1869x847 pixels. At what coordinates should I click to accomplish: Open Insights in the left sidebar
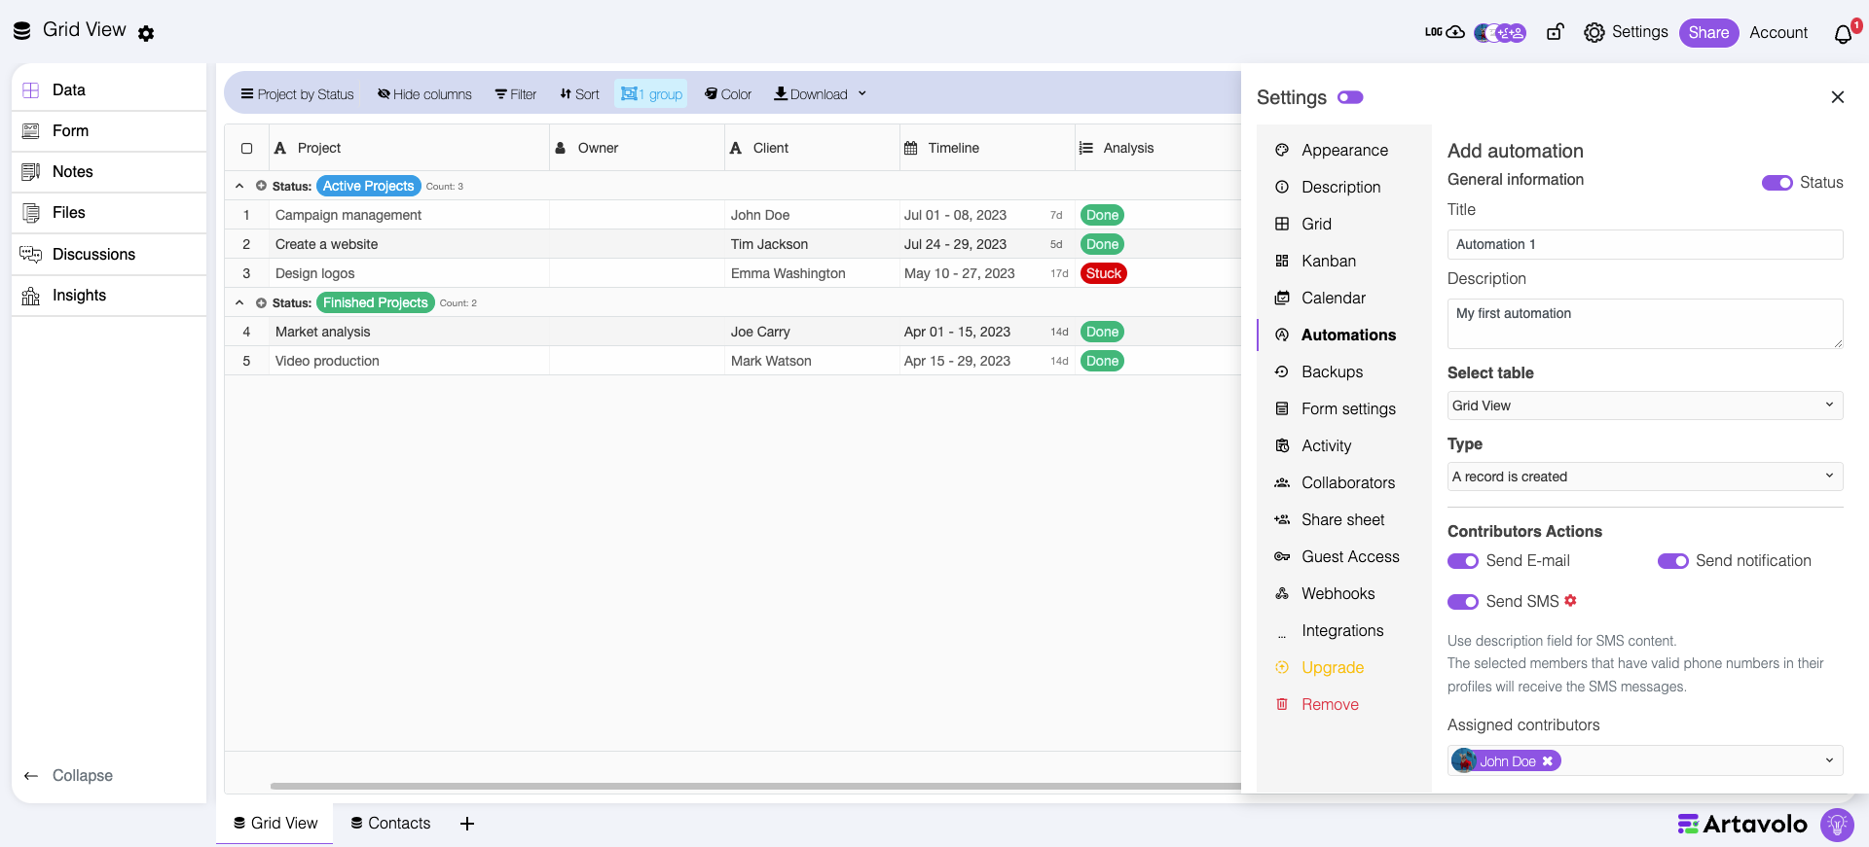(109, 295)
